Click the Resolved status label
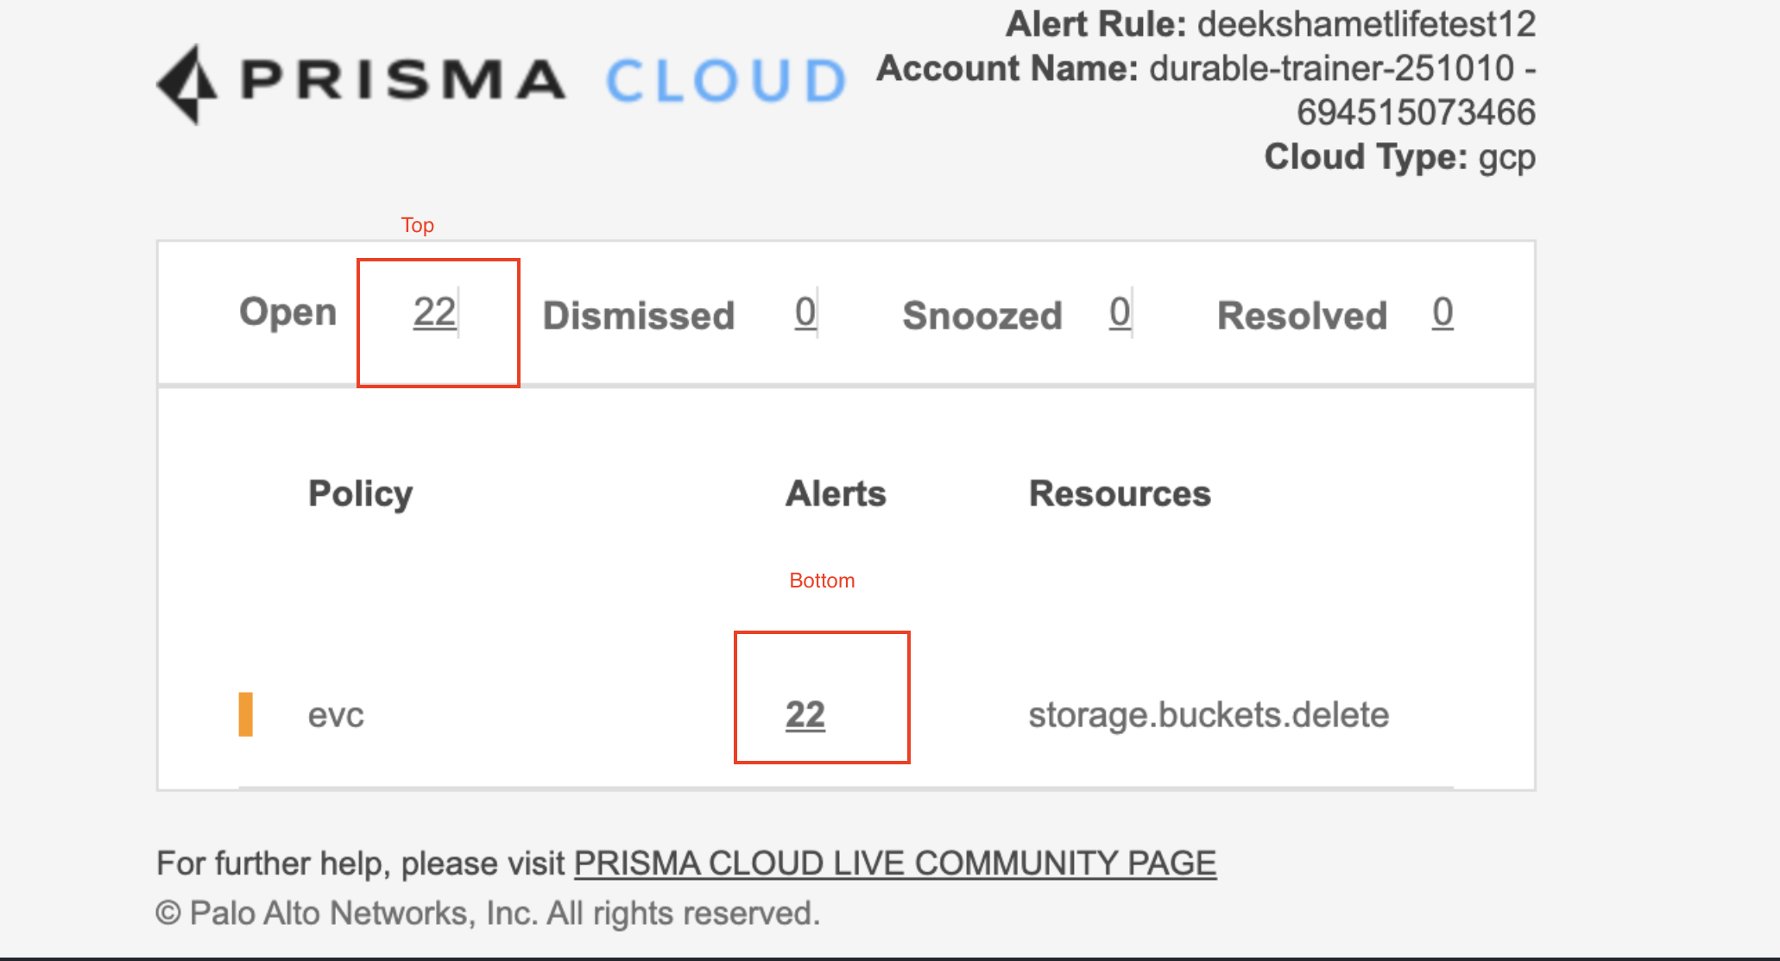Image resolution: width=1780 pixels, height=961 pixels. click(1302, 316)
